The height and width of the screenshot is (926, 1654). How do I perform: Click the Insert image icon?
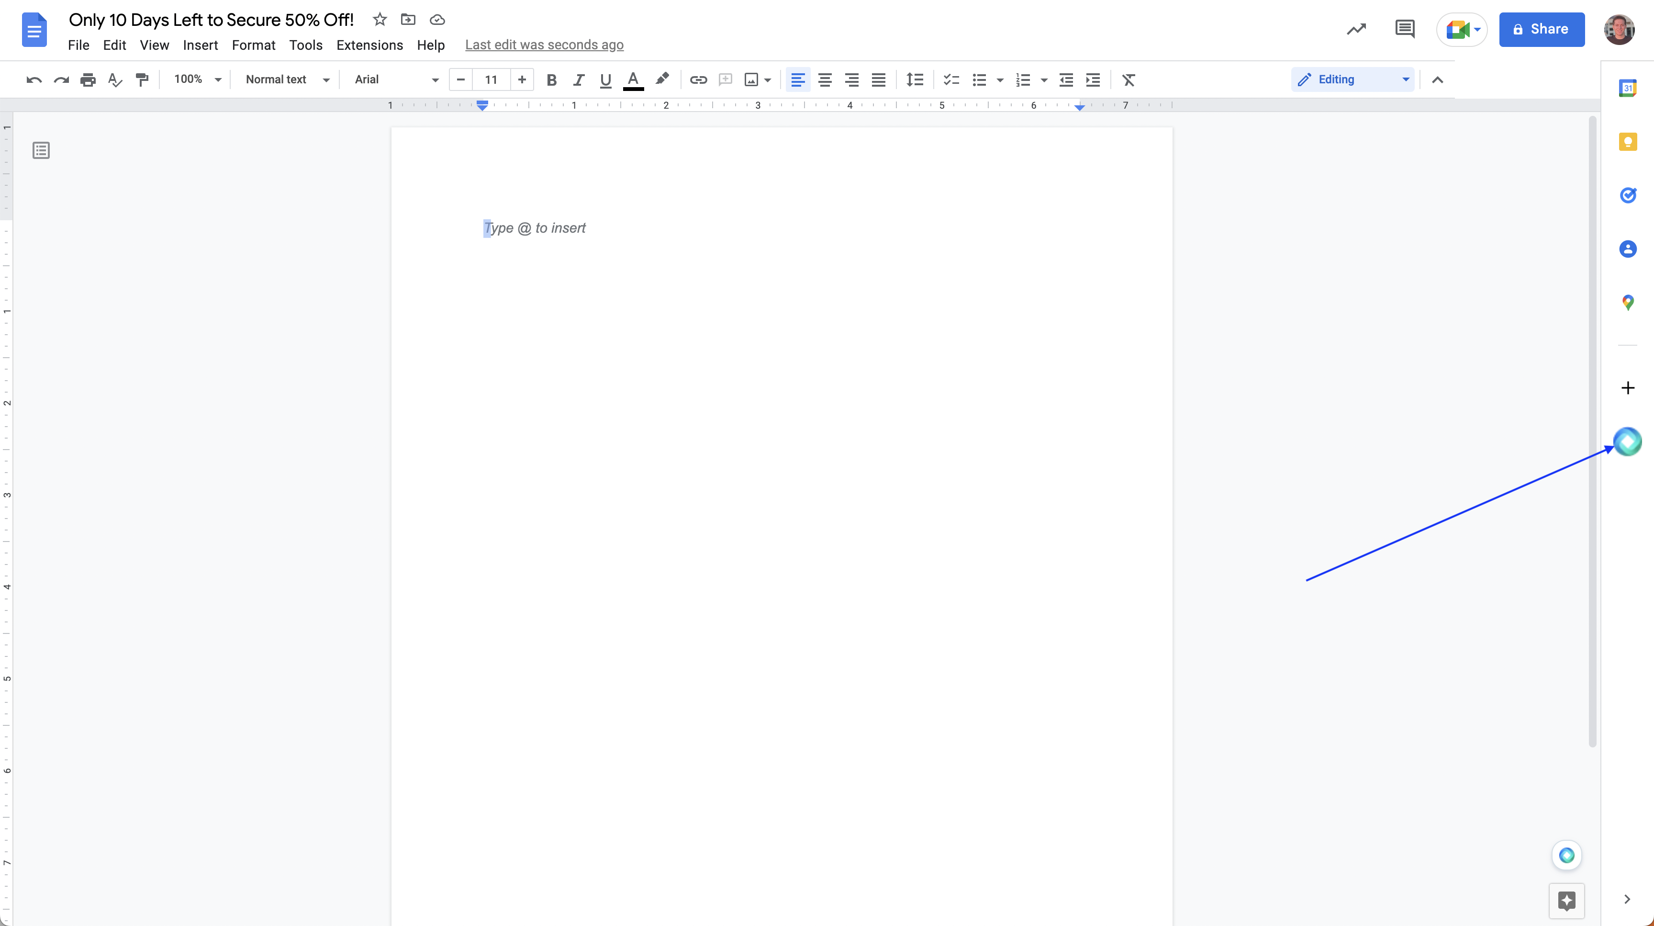tap(751, 79)
